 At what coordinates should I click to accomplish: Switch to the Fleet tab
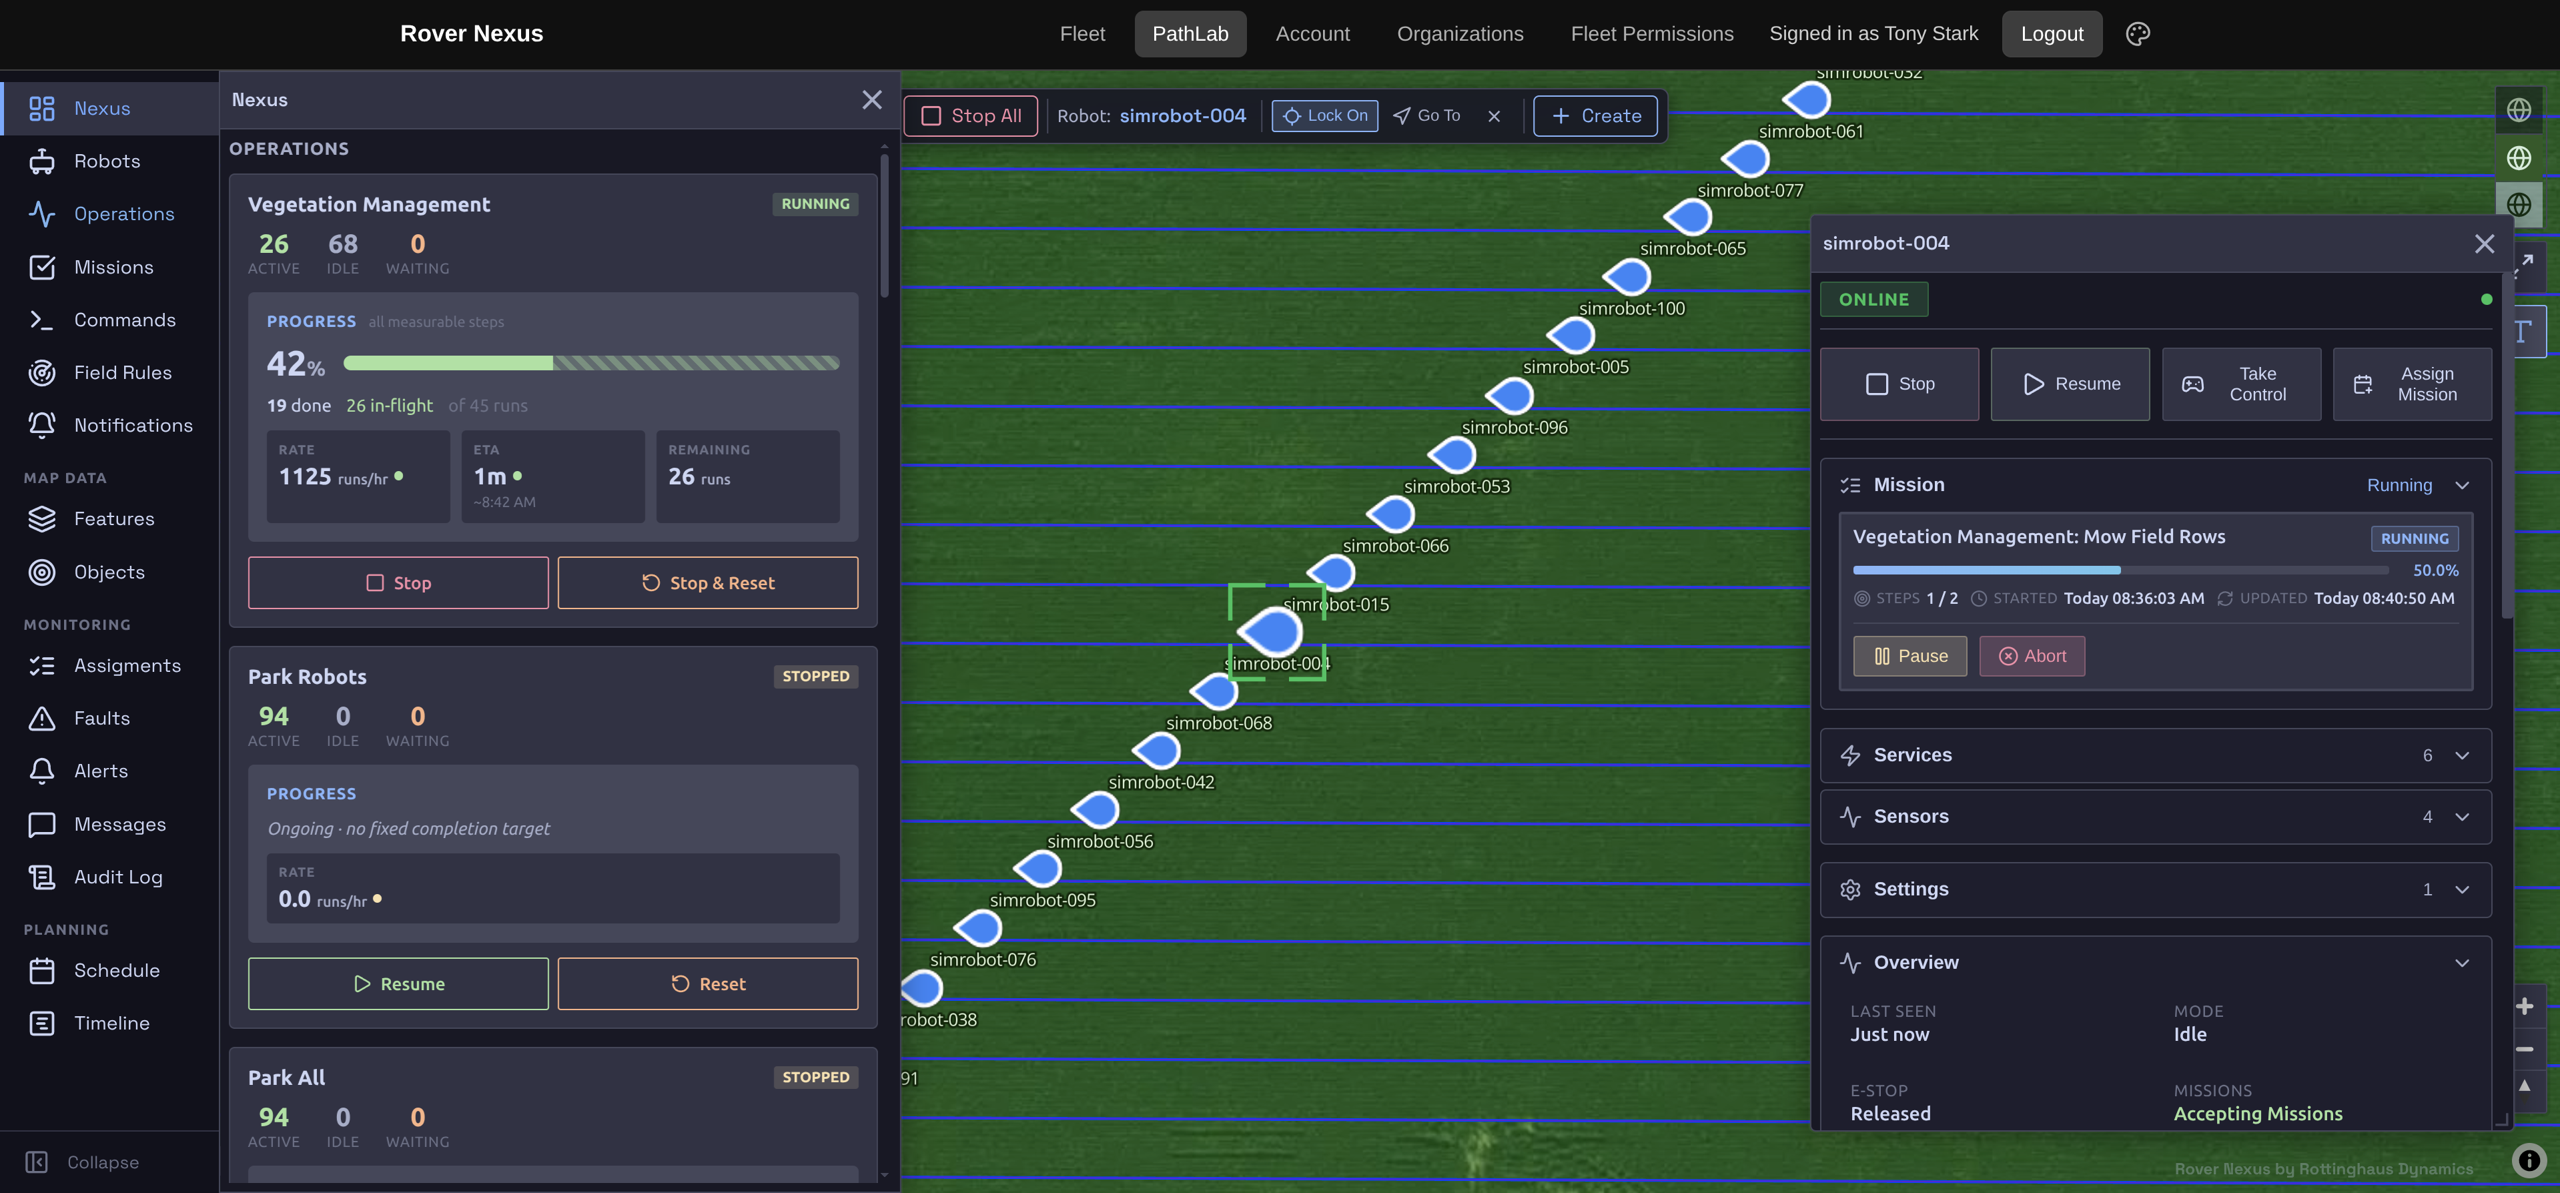click(x=1082, y=34)
